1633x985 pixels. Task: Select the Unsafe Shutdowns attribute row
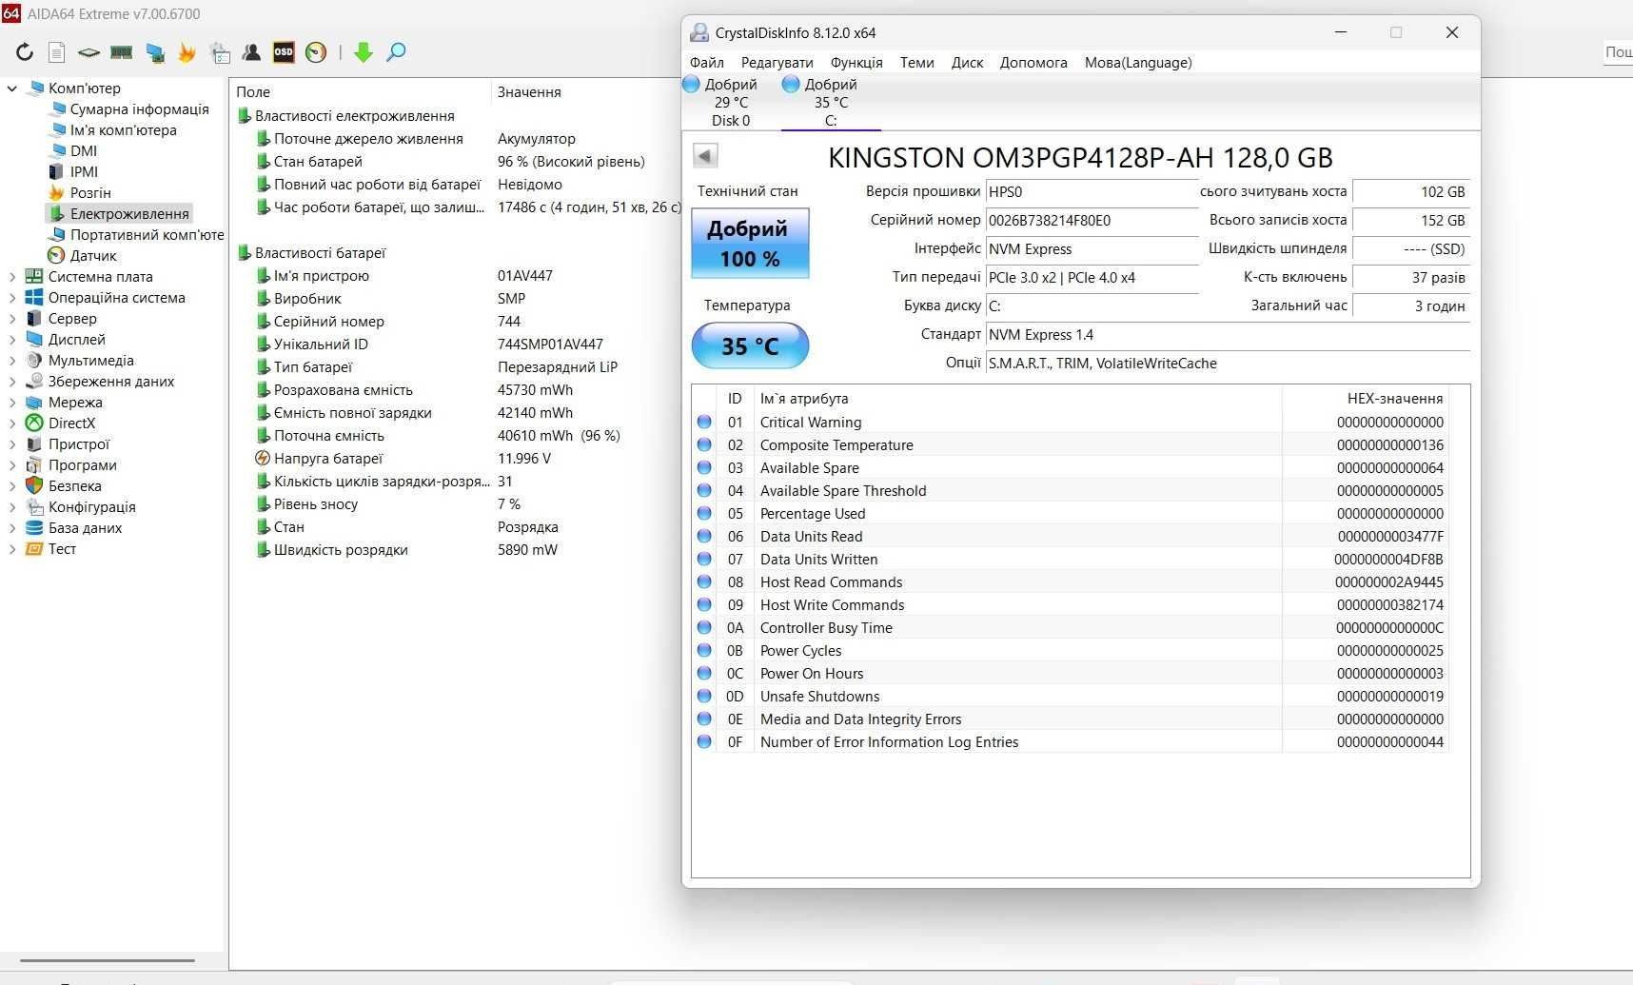1071,696
